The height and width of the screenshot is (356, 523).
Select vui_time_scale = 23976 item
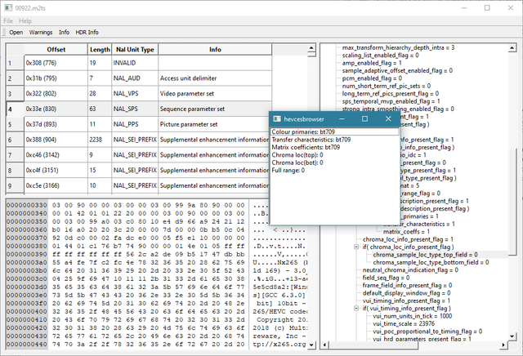404,323
